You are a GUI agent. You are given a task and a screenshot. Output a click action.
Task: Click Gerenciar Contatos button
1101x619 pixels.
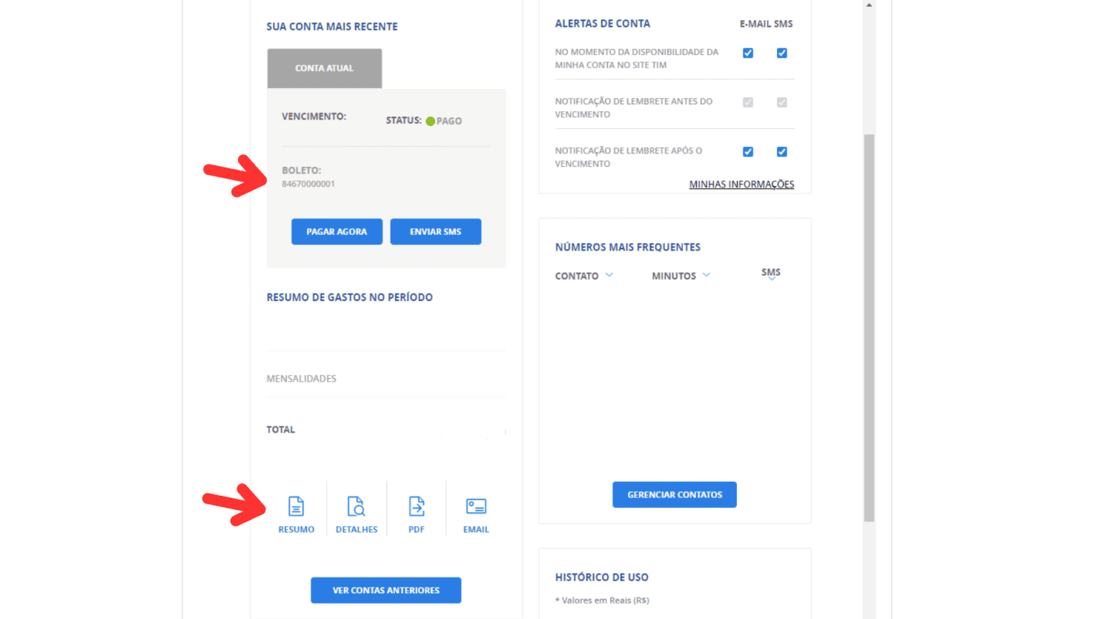[x=675, y=494]
